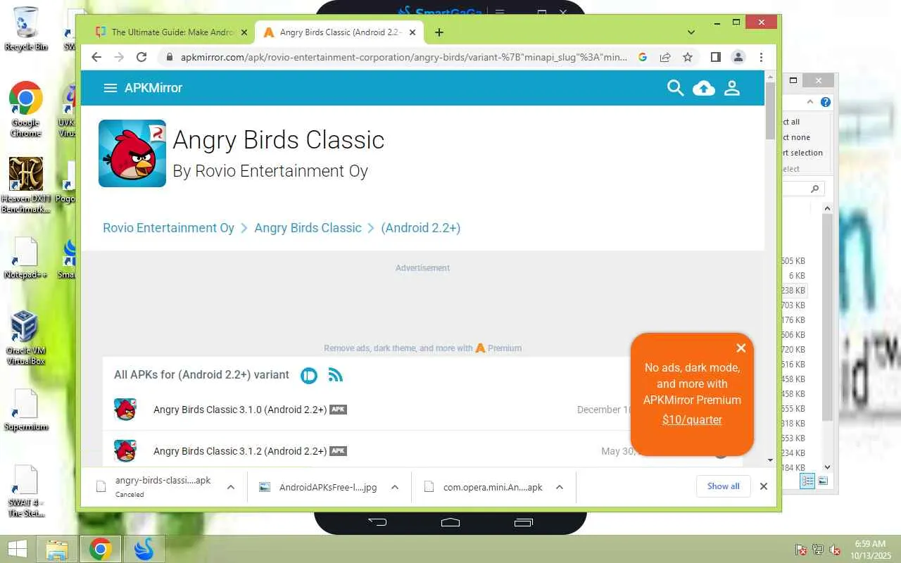The width and height of the screenshot is (901, 563).
Task: Open the APKMirror account profile icon
Action: click(x=732, y=88)
